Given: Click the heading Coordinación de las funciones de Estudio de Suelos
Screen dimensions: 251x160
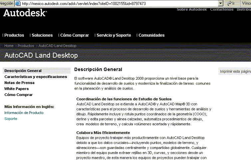Looking at the screenshot, I should click(x=124, y=99).
